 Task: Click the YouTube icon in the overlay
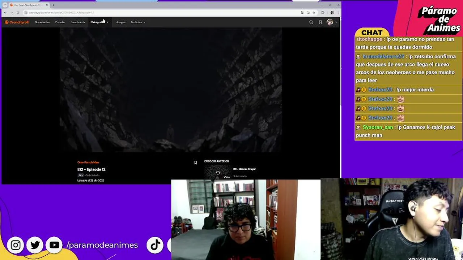tap(54, 245)
